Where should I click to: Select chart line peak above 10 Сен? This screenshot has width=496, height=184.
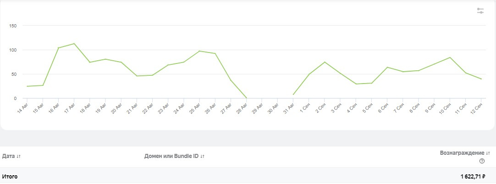click(450, 58)
